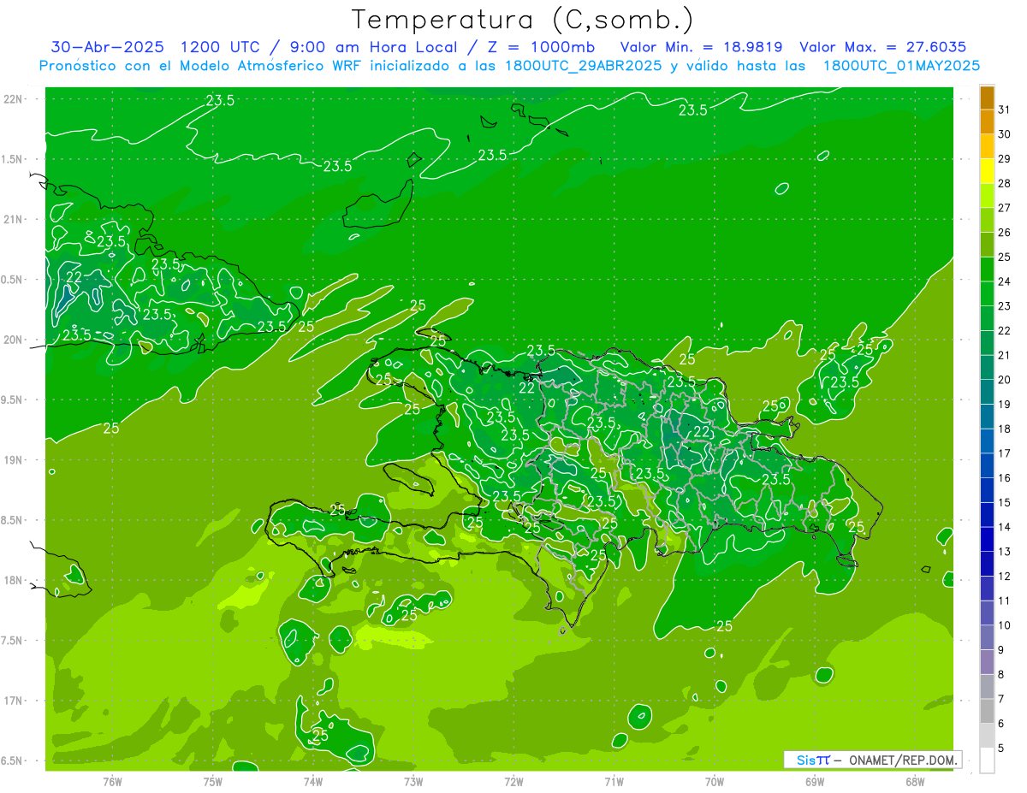This screenshot has height=793, width=1027.
Task: Click the "71W" longitude axis label
Action: (x=614, y=782)
